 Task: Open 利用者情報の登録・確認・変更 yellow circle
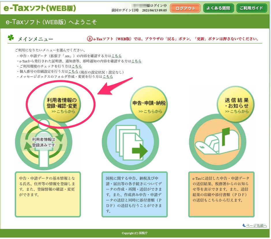[62, 104]
